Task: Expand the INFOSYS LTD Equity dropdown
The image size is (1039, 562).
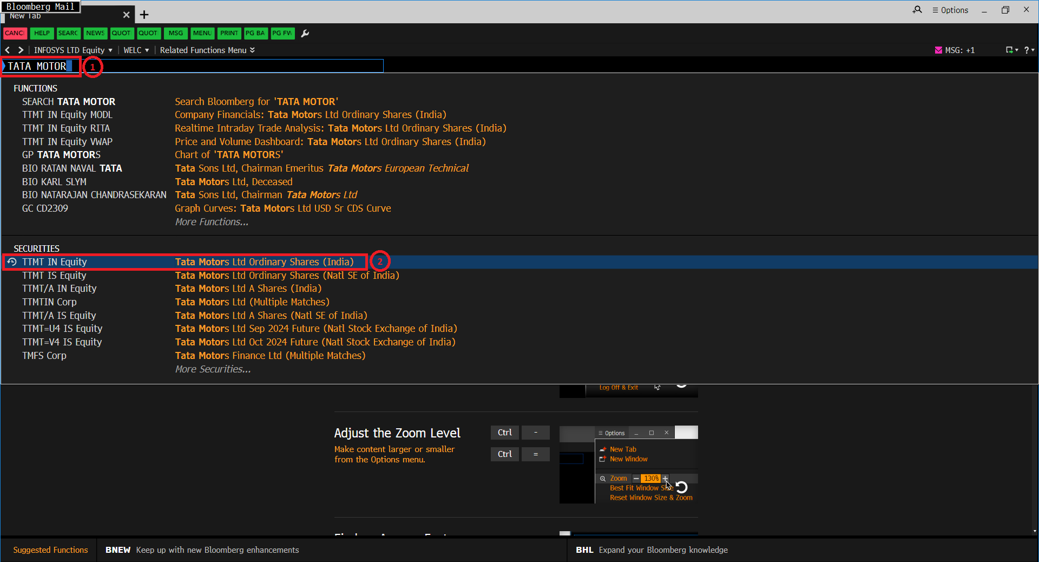Action: [x=73, y=50]
